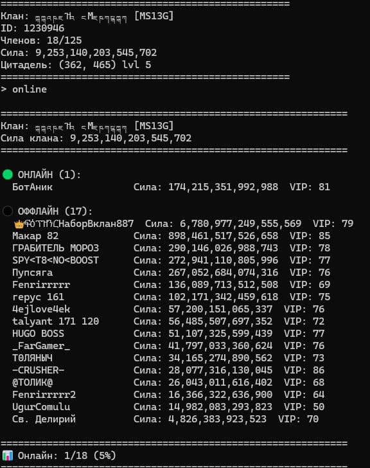Click the UgurComulu player name

41,407
